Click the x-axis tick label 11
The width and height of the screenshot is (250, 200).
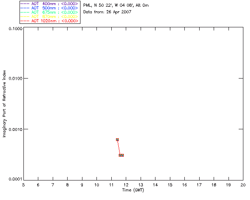pos(111,185)
